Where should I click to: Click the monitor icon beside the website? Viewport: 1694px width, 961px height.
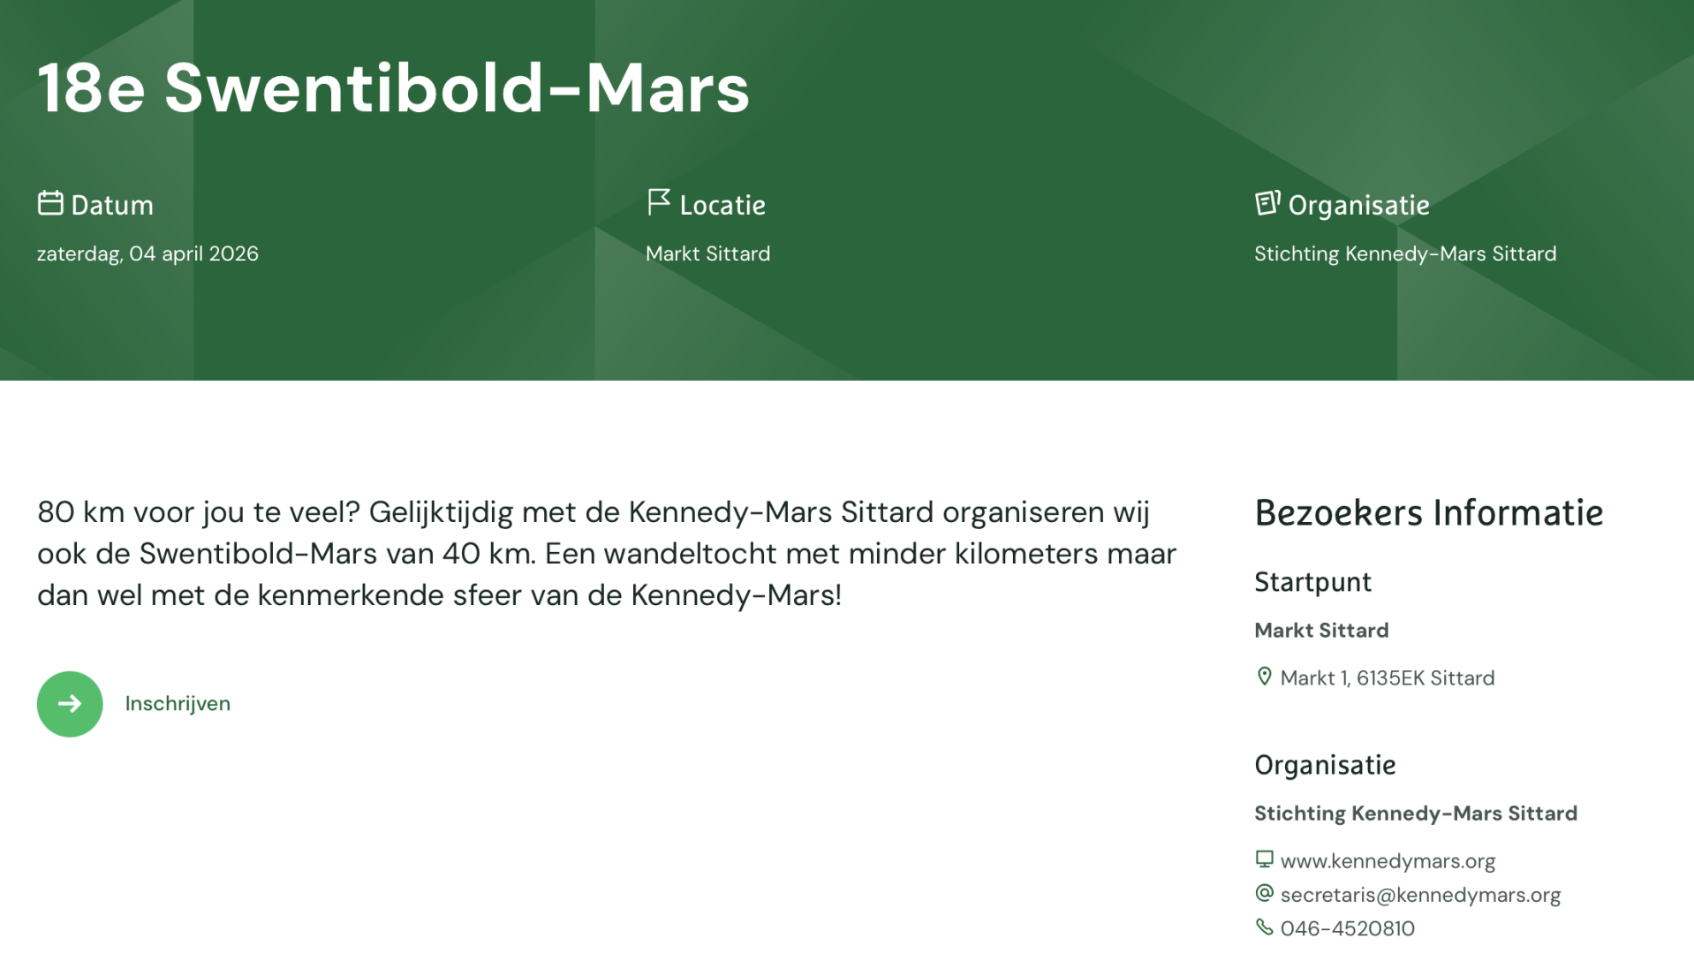coord(1264,859)
